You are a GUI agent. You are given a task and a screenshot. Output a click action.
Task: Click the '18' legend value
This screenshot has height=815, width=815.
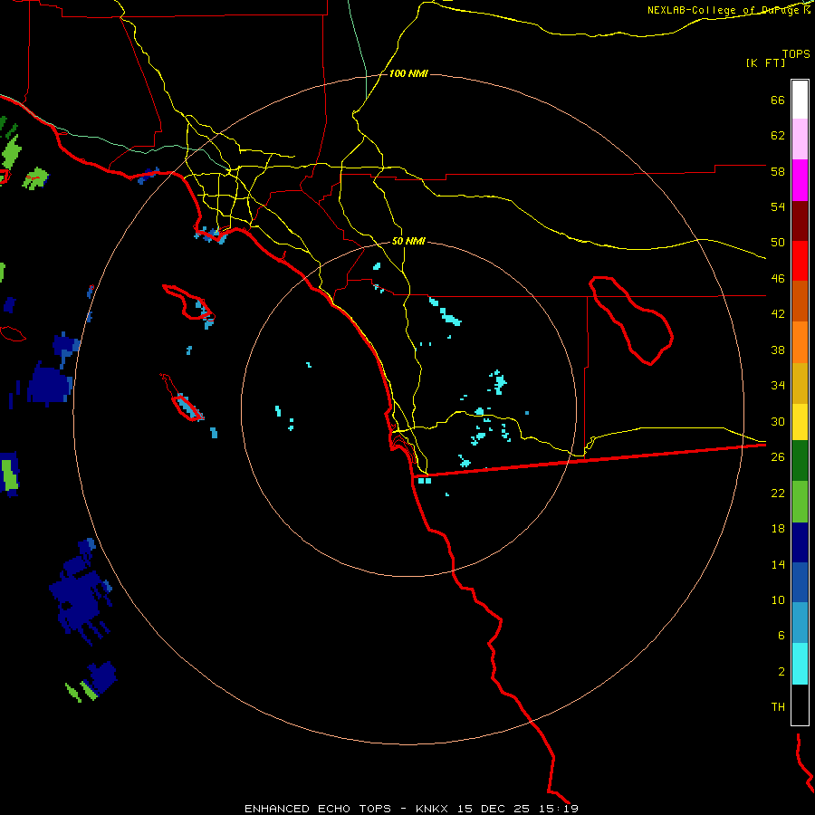(x=778, y=529)
